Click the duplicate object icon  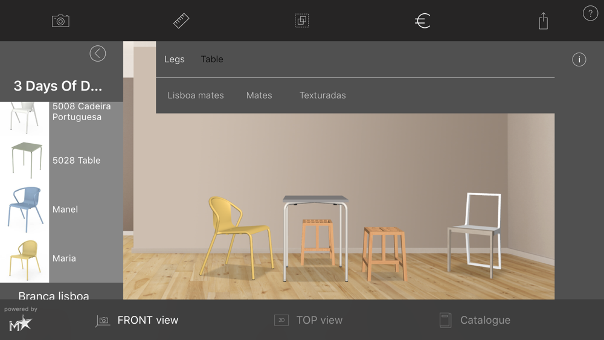(302, 21)
